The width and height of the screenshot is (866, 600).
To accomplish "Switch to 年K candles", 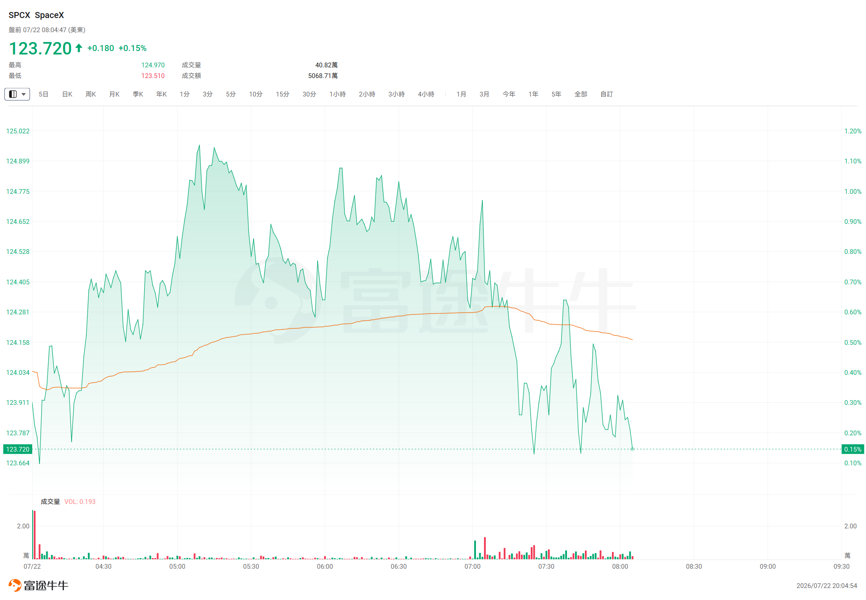I will pos(161,94).
